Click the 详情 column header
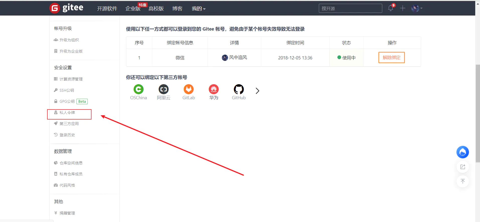Viewport: 480px width, 222px height. pyautogui.click(x=234, y=43)
